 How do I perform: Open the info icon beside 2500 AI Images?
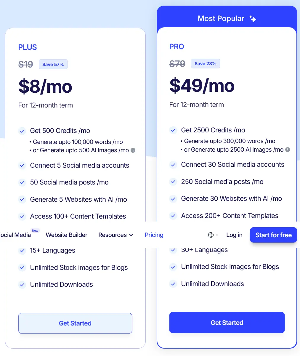(287, 150)
